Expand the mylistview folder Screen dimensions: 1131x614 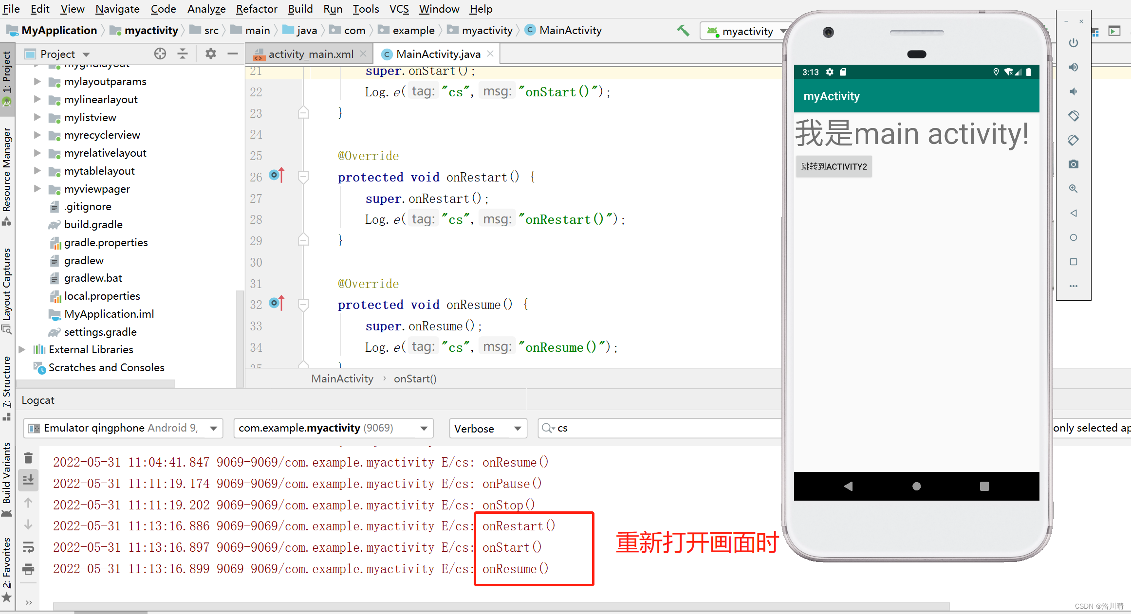pos(37,117)
